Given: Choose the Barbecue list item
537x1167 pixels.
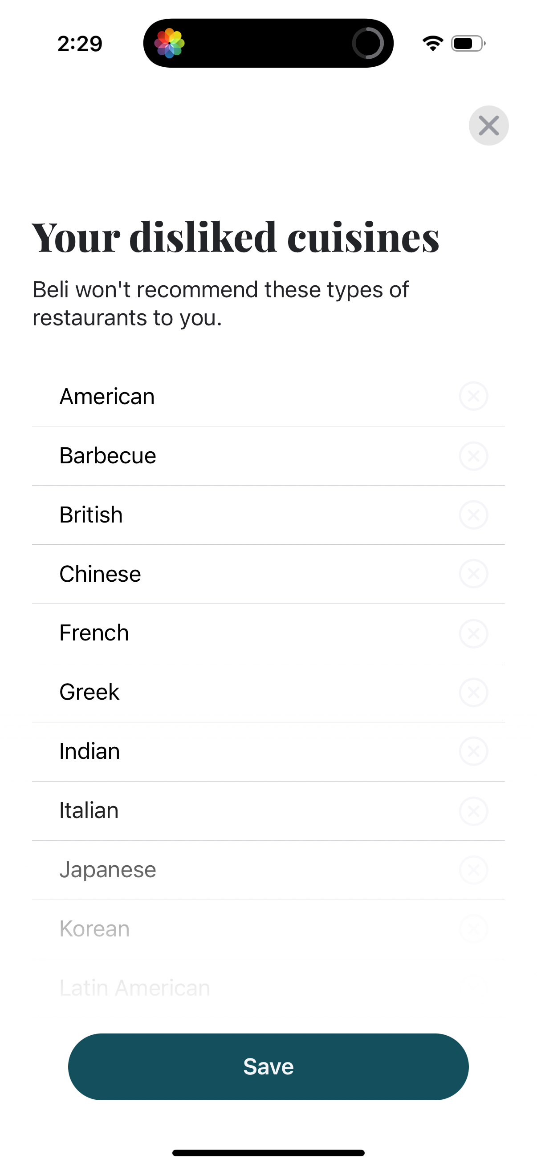Looking at the screenshot, I should 108,456.
